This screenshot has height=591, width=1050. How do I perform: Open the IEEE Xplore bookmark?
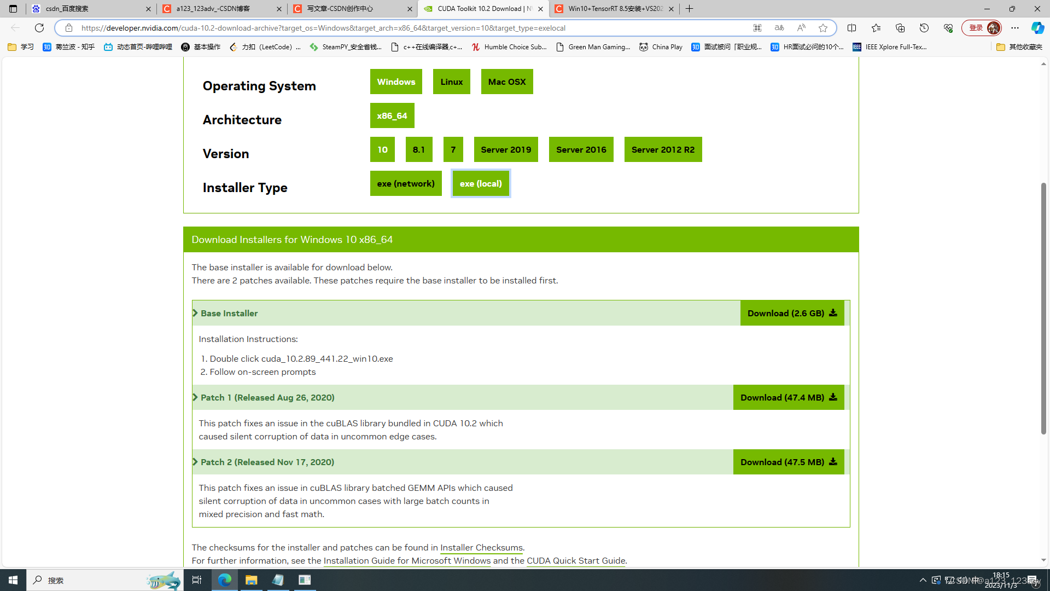[890, 47]
